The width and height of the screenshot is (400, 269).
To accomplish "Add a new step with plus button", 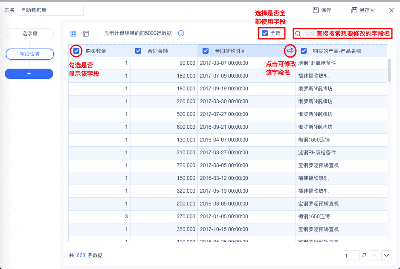I will coord(29,74).
